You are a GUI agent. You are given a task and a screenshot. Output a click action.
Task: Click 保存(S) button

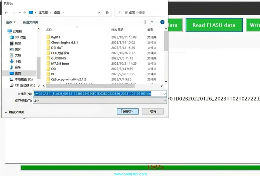tap(128, 111)
